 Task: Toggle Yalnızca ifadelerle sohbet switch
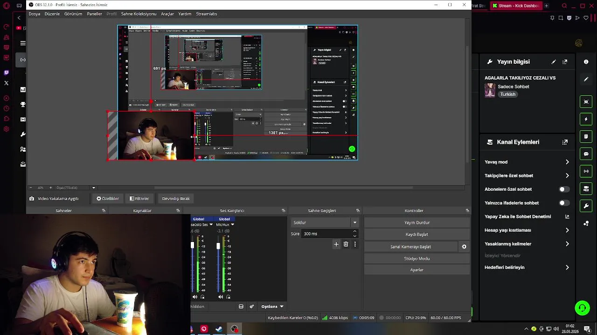(x=564, y=203)
